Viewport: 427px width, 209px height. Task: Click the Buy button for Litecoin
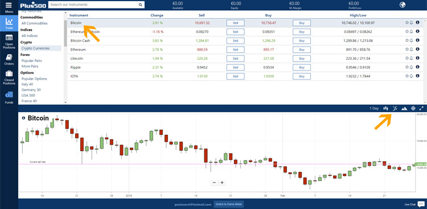pos(302,58)
